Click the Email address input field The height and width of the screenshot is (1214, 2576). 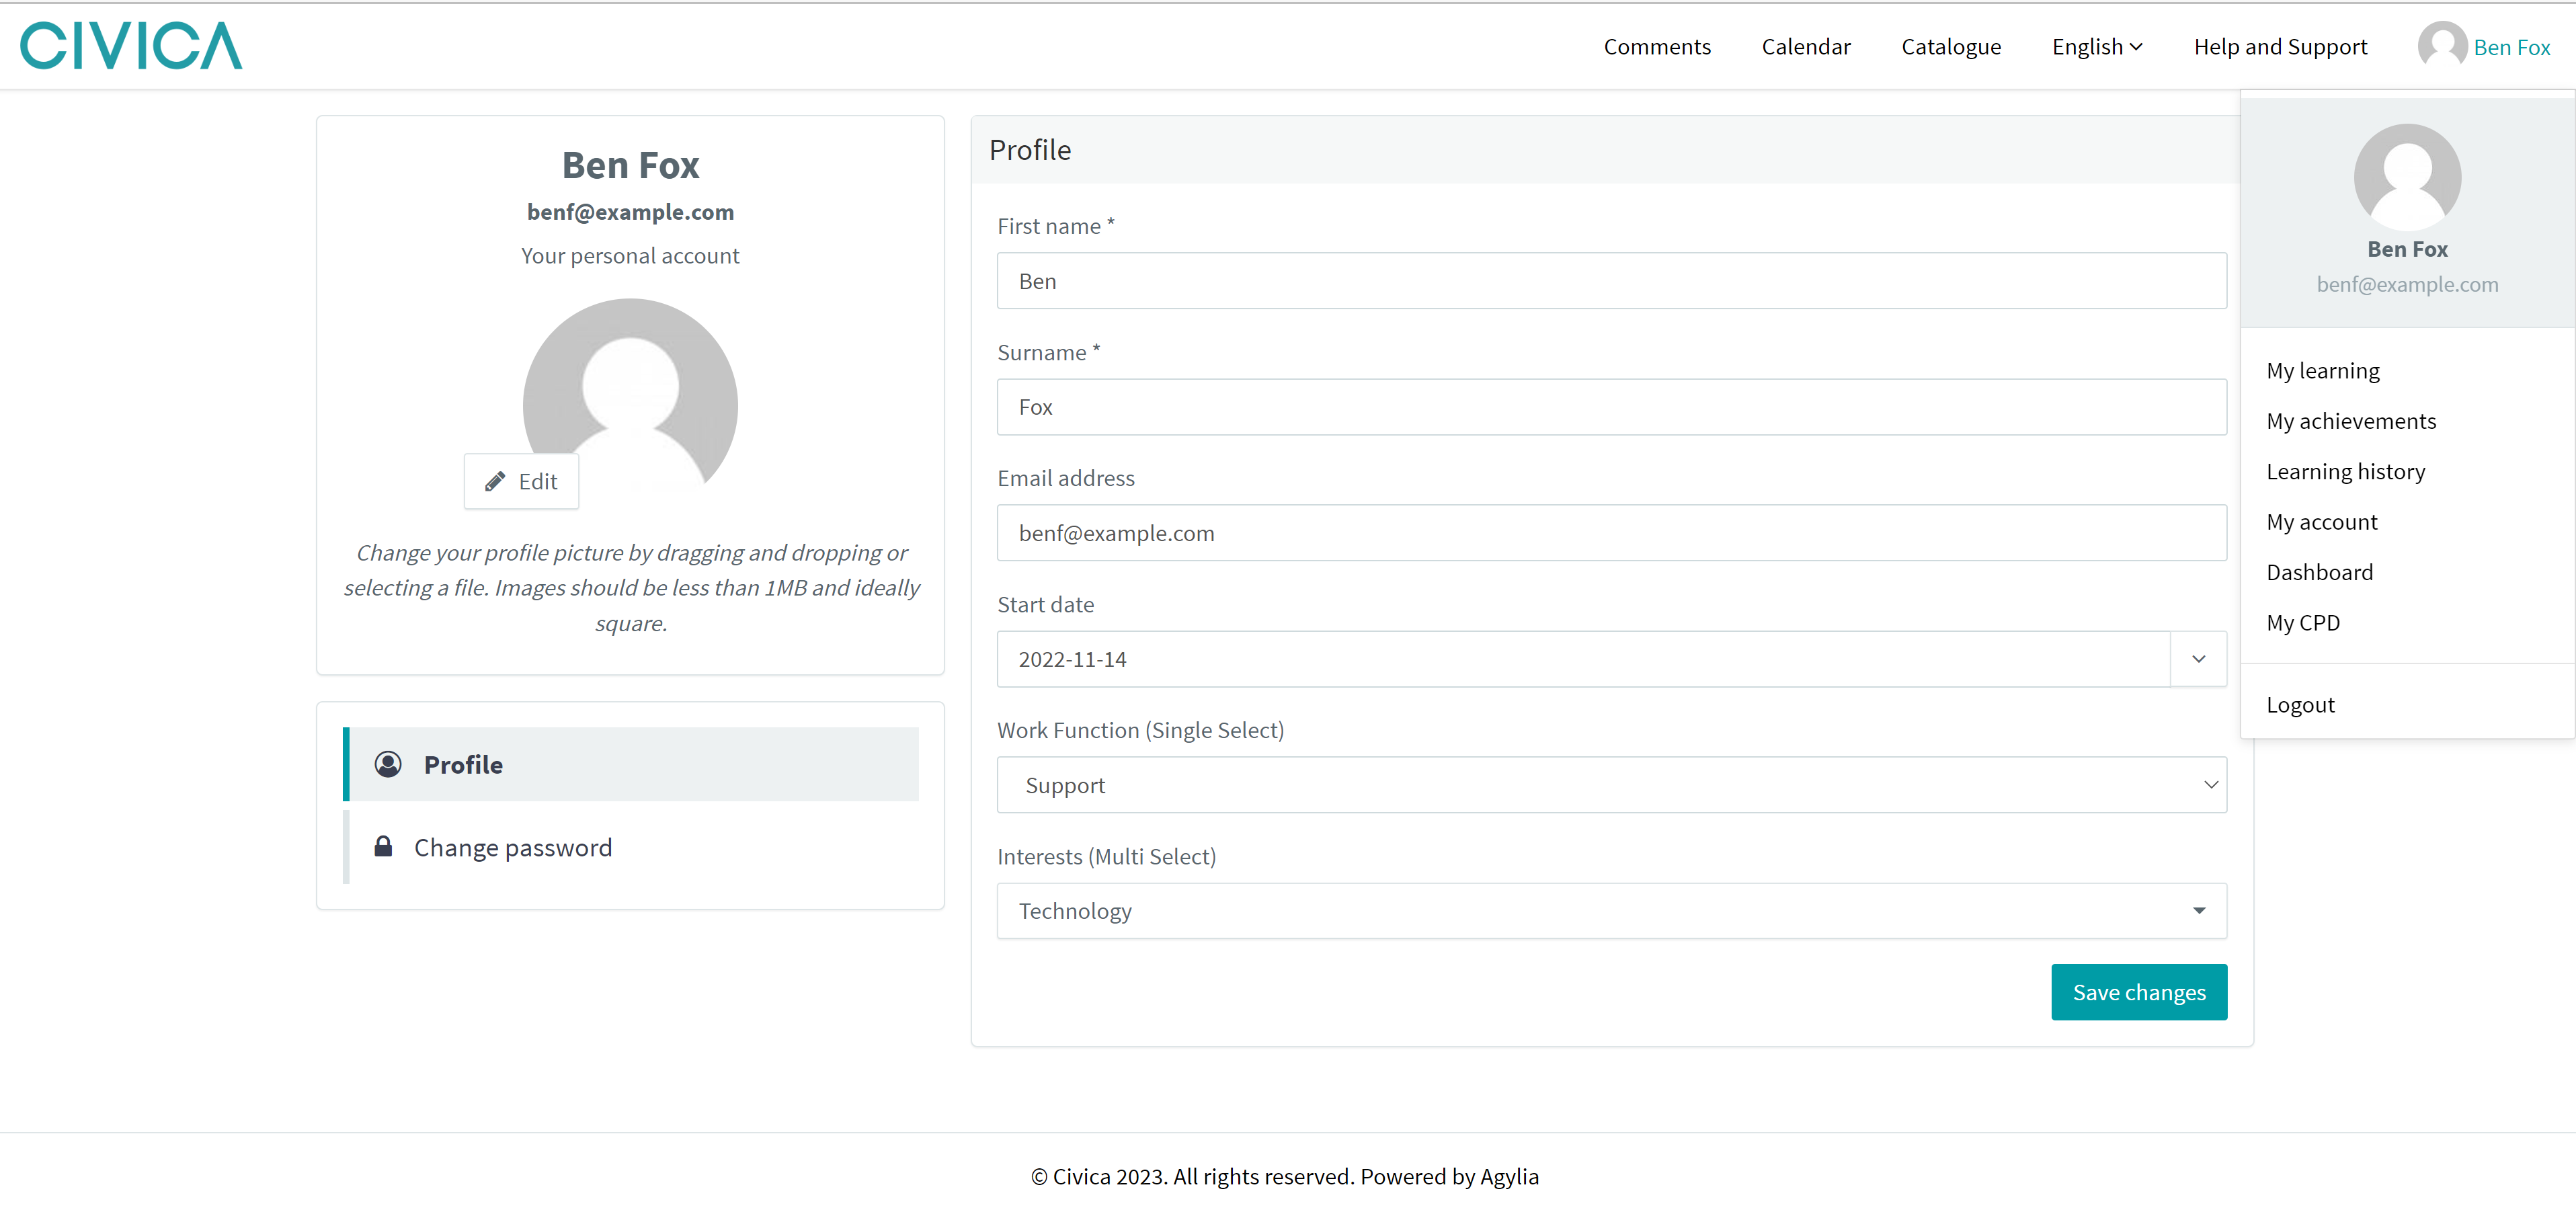[x=1611, y=533]
